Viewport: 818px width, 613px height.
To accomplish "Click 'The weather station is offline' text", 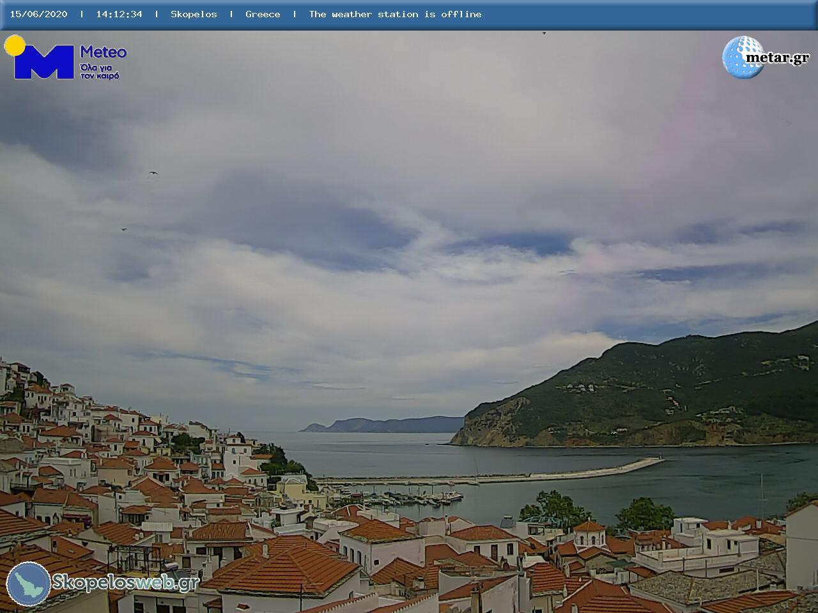I will (395, 14).
